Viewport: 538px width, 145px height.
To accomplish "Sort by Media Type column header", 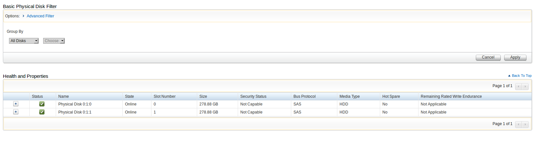I will (x=350, y=96).
